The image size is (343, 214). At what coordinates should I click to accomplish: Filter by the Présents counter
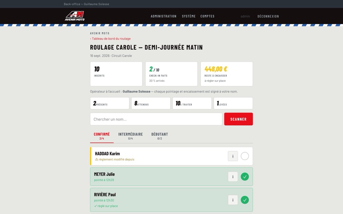pyautogui.click(x=110, y=103)
